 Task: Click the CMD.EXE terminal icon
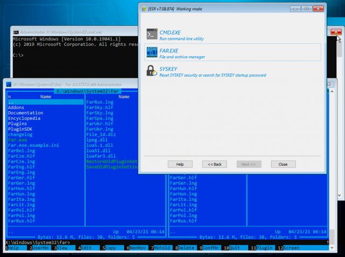tap(151, 35)
